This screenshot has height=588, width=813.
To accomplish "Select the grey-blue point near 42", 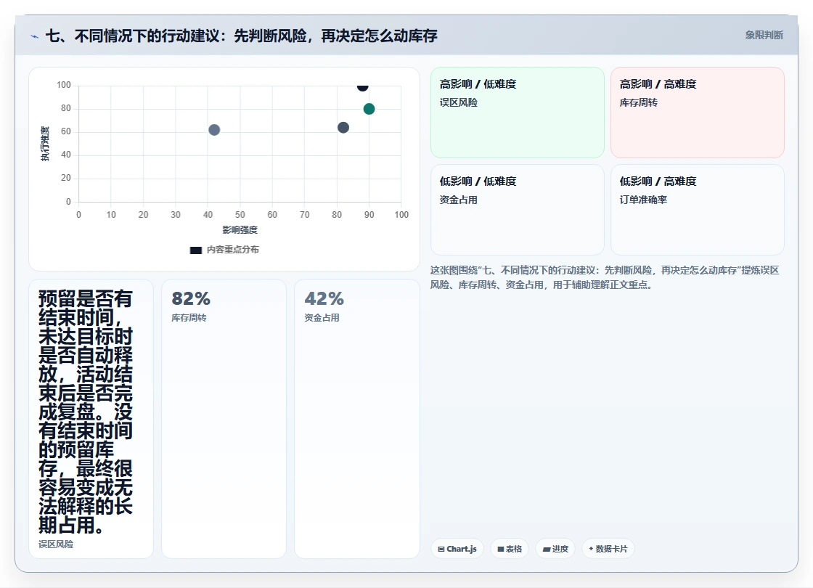I will pyautogui.click(x=214, y=130).
